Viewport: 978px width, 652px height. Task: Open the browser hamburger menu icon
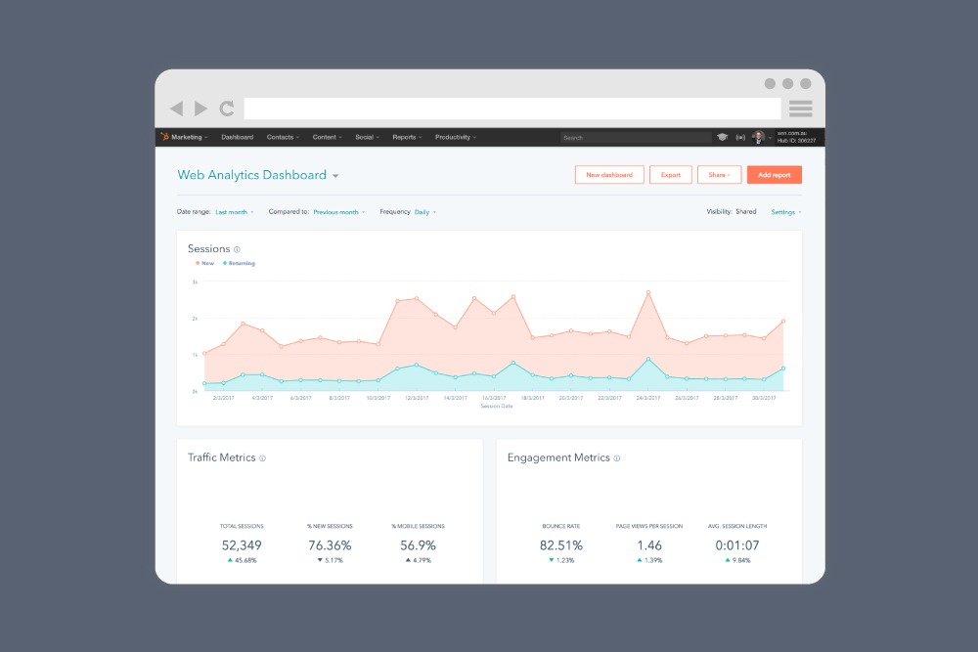coord(800,109)
